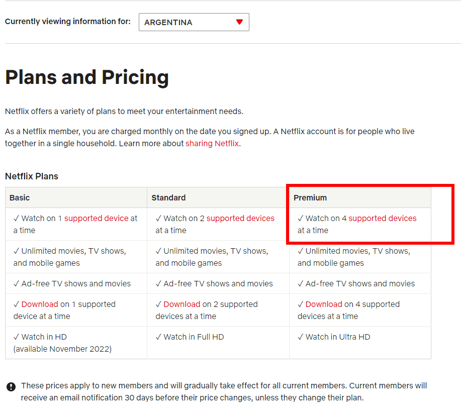Click the Netflix Plans subheading
The width and height of the screenshot is (461, 414).
pos(32,176)
